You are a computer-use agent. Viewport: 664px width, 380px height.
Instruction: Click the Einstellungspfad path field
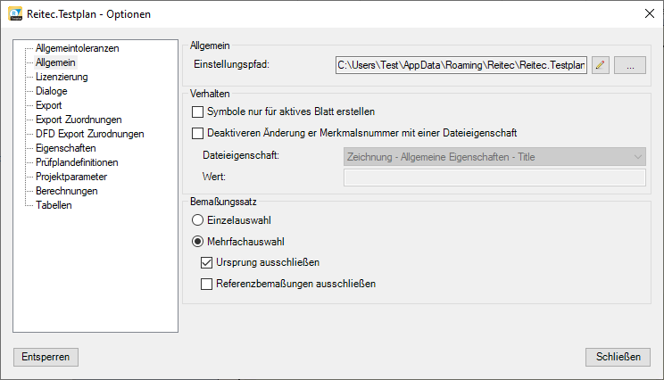(x=461, y=65)
